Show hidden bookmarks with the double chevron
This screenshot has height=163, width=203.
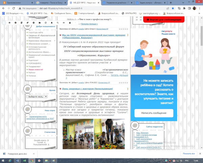click(x=199, y=13)
